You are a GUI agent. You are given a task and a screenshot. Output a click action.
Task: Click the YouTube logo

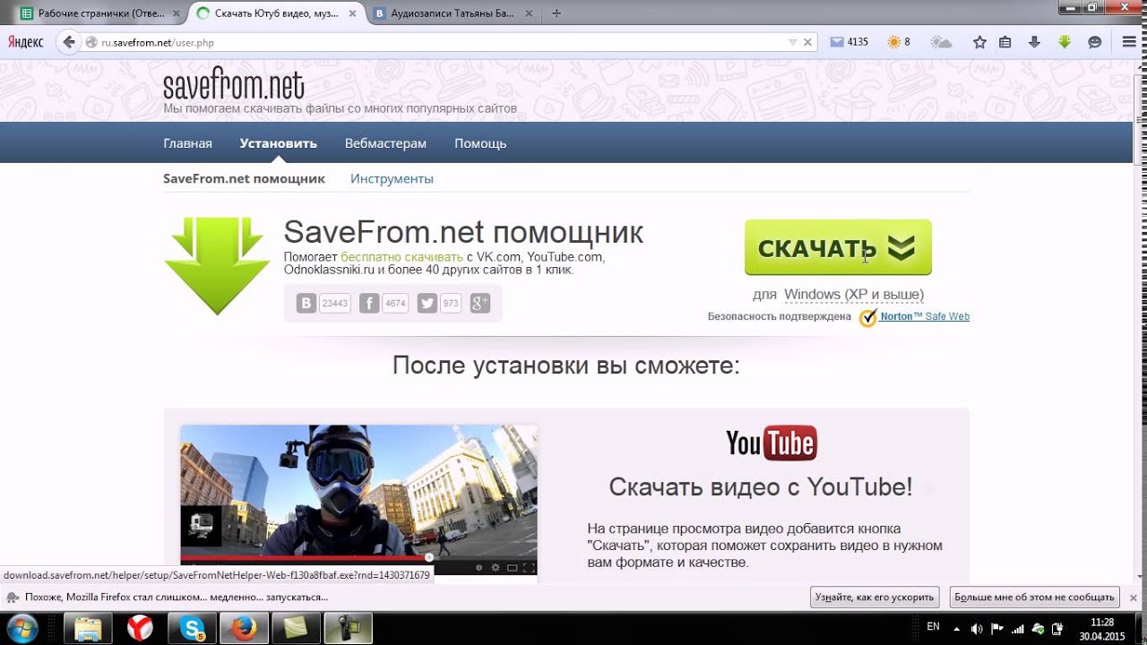[772, 443]
